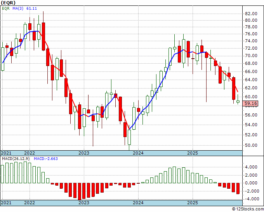Click the 59.16 current price tag
Image resolution: width=264 pixels, height=212 pixels.
pyautogui.click(x=251, y=103)
